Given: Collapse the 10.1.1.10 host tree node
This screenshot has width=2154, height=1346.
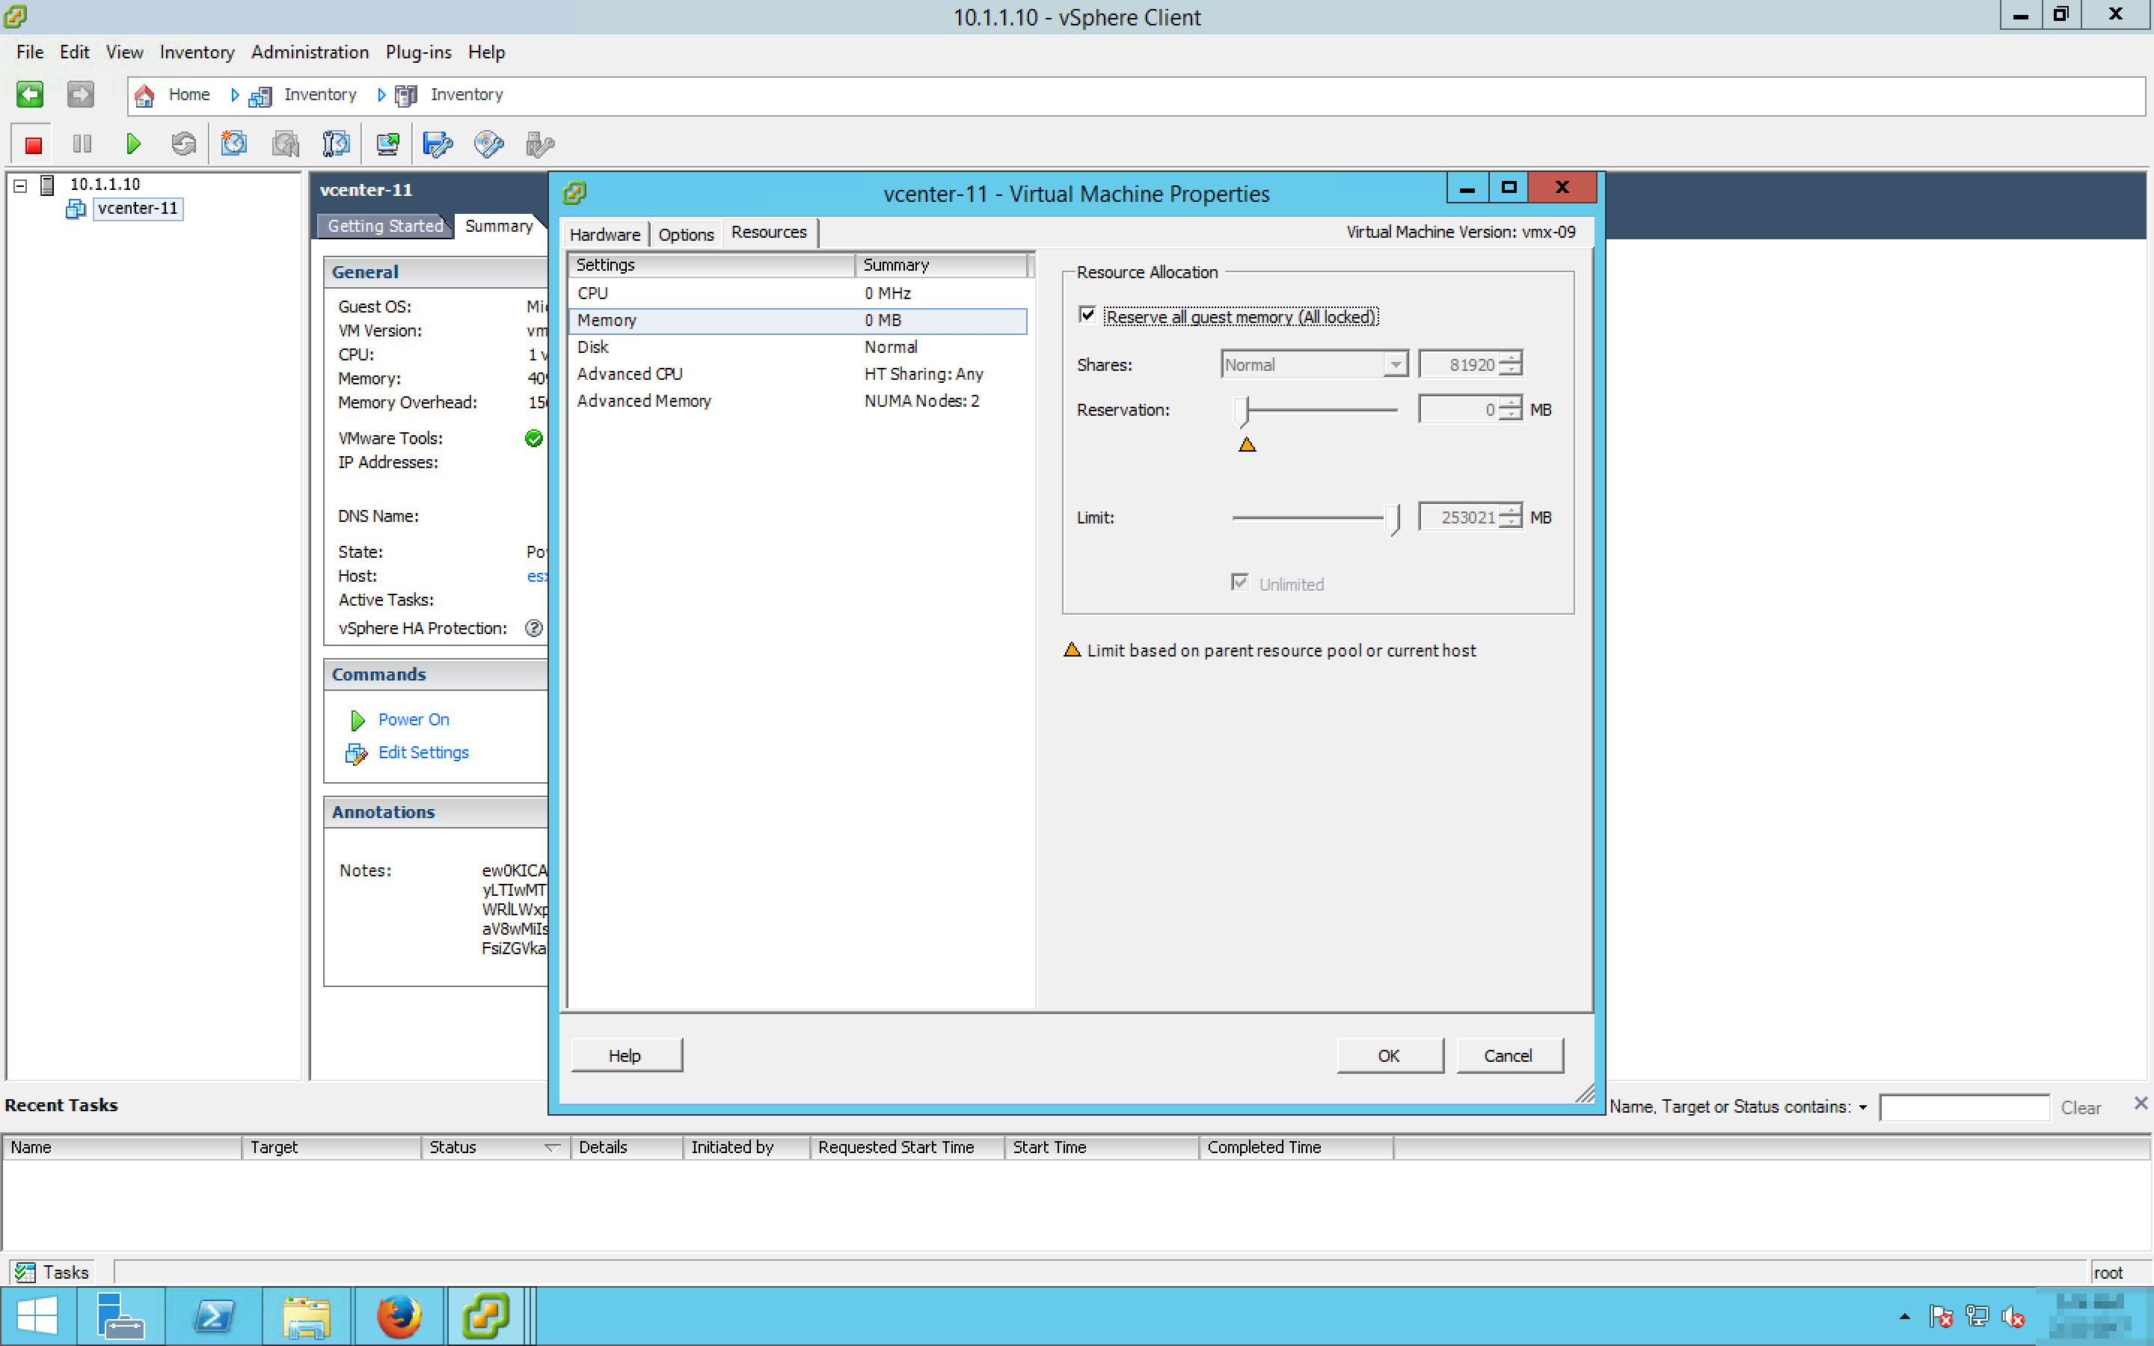Looking at the screenshot, I should (x=19, y=185).
